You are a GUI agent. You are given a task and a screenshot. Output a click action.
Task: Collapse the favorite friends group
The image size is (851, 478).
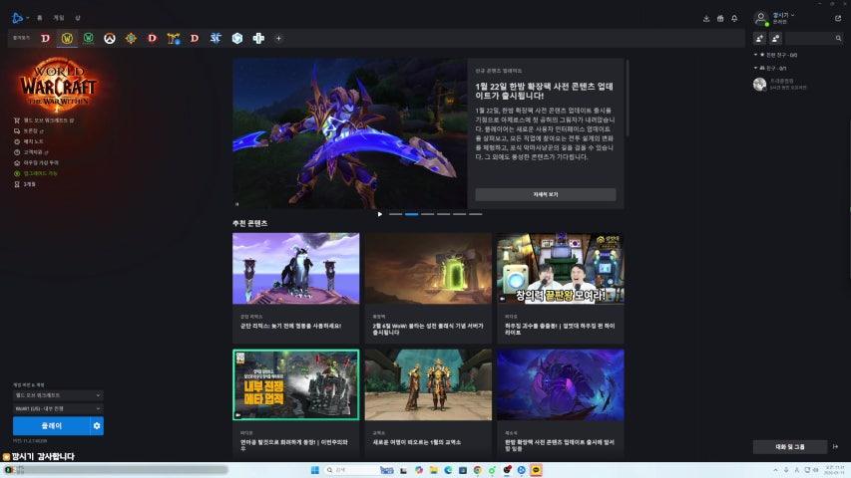[x=757, y=55]
